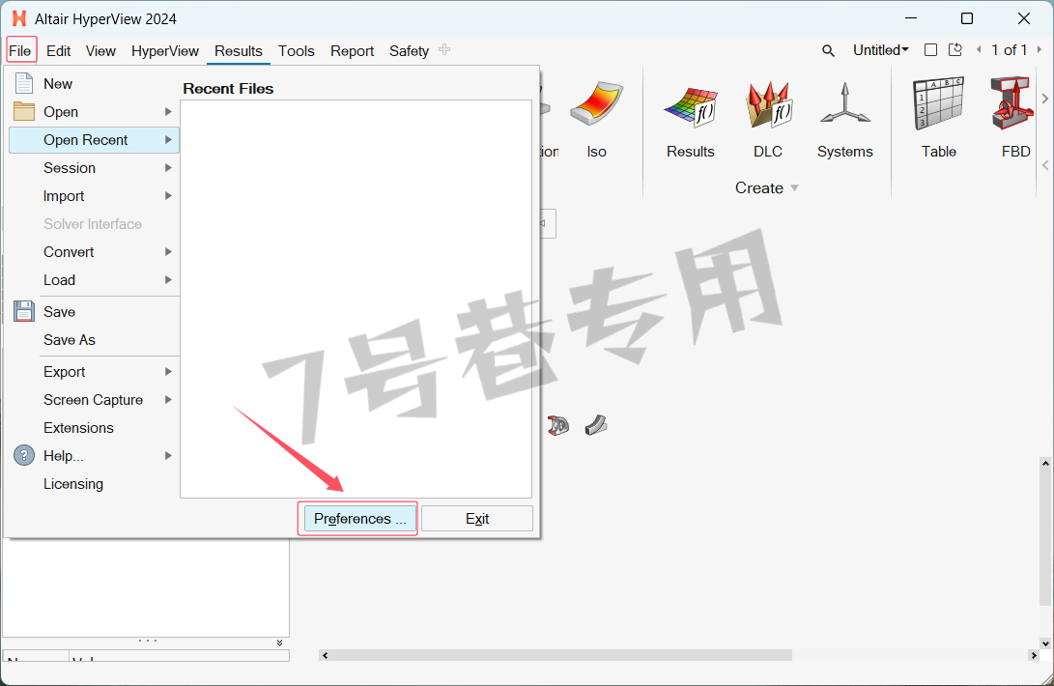The width and height of the screenshot is (1054, 686).
Task: Collapse the left panel with double chevron
Action: [279, 643]
